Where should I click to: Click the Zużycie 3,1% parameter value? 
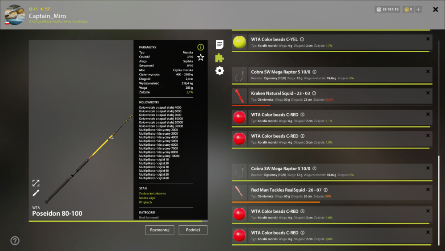(190, 92)
